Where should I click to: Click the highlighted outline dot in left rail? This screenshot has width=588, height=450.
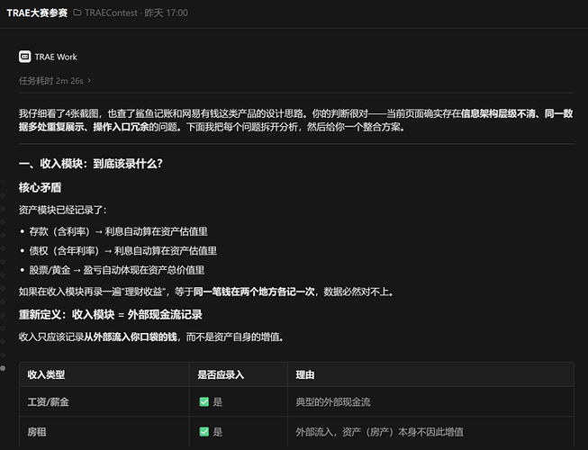(x=3, y=368)
